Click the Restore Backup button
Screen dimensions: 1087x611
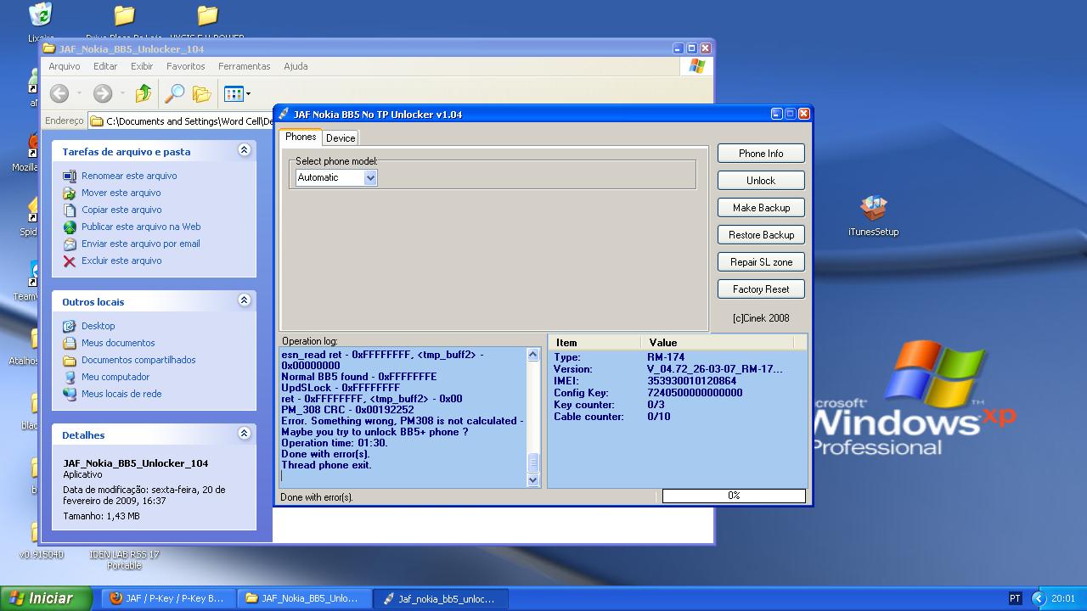click(x=761, y=235)
